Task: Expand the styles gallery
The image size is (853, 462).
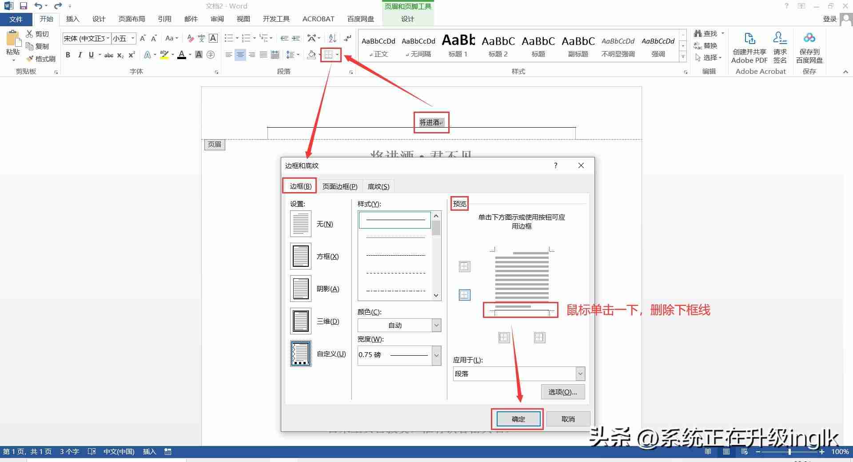Action: tap(683, 57)
